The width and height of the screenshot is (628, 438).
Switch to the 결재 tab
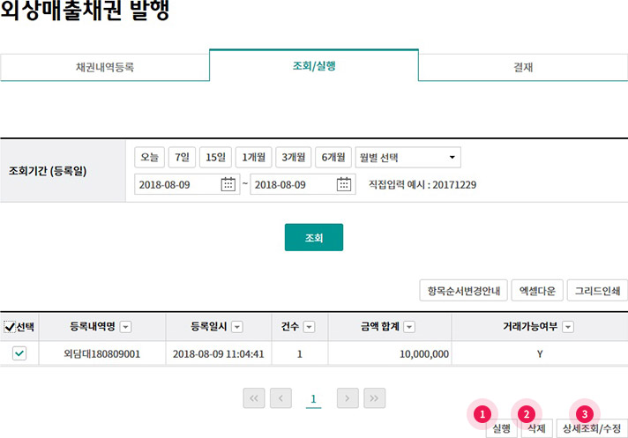pos(523,67)
